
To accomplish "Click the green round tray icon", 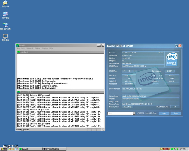I will [177, 149].
